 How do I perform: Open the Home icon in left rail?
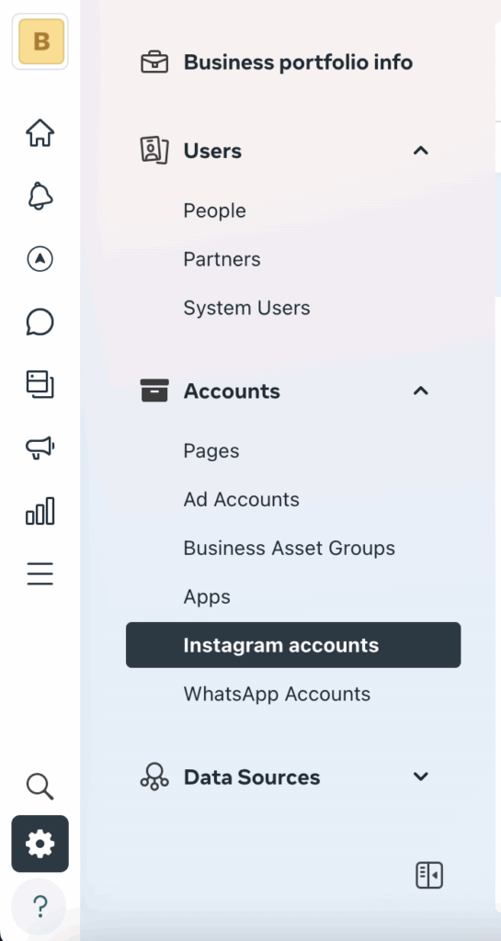(x=40, y=132)
